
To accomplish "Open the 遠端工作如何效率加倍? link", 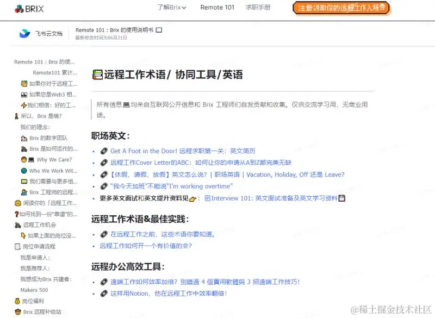I will [205, 282].
